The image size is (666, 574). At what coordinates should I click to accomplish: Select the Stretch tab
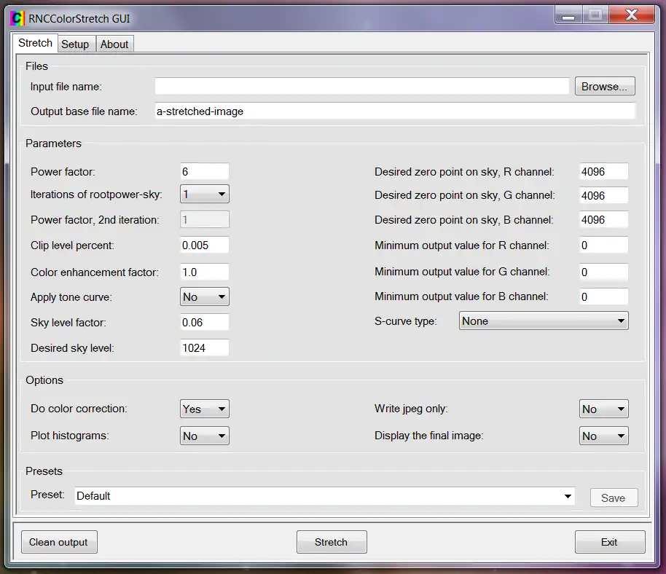[35, 43]
